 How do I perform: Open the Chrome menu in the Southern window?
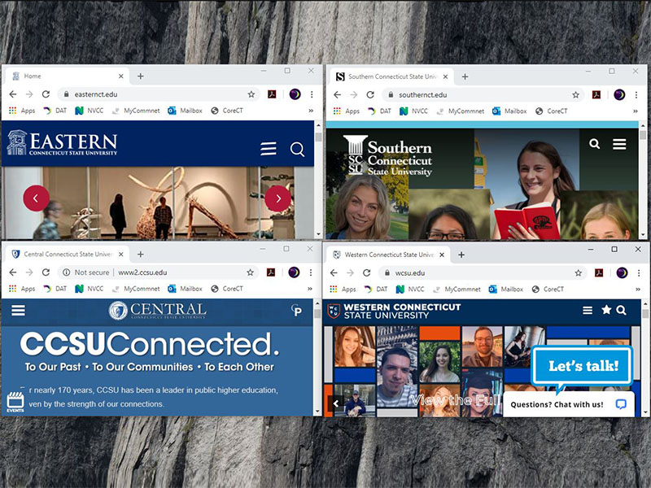click(x=636, y=94)
